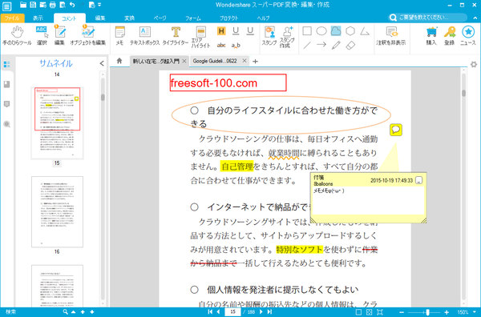Open the ファイル menu tab
The width and height of the screenshot is (481, 317).
coord(12,18)
